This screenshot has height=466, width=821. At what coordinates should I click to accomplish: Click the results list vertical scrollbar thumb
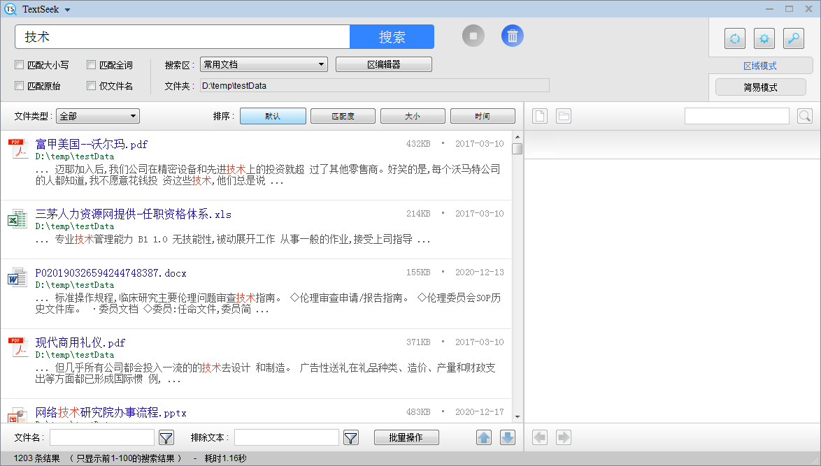pos(517,149)
